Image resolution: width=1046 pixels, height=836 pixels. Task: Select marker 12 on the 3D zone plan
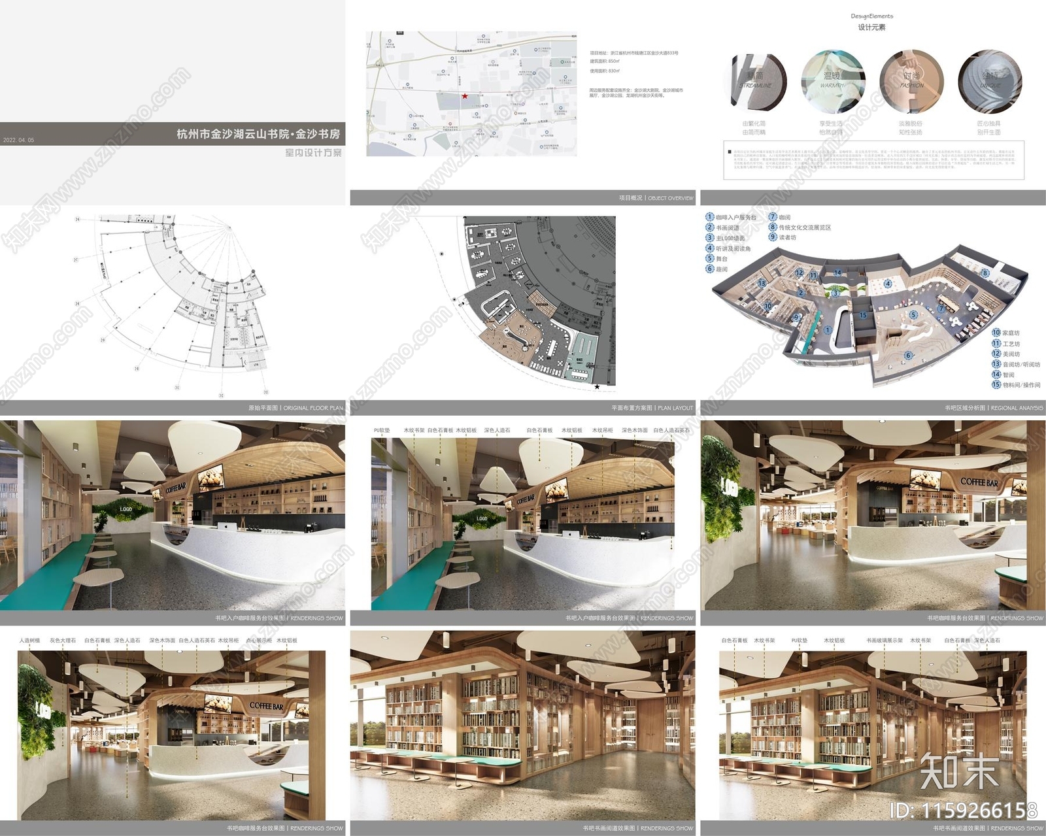pos(799,273)
